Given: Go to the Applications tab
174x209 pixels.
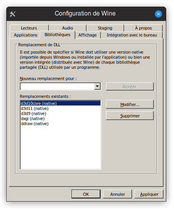Looking at the screenshot, I should 26,35.
